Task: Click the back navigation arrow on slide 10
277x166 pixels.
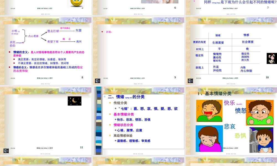Action: click(x=190, y=81)
